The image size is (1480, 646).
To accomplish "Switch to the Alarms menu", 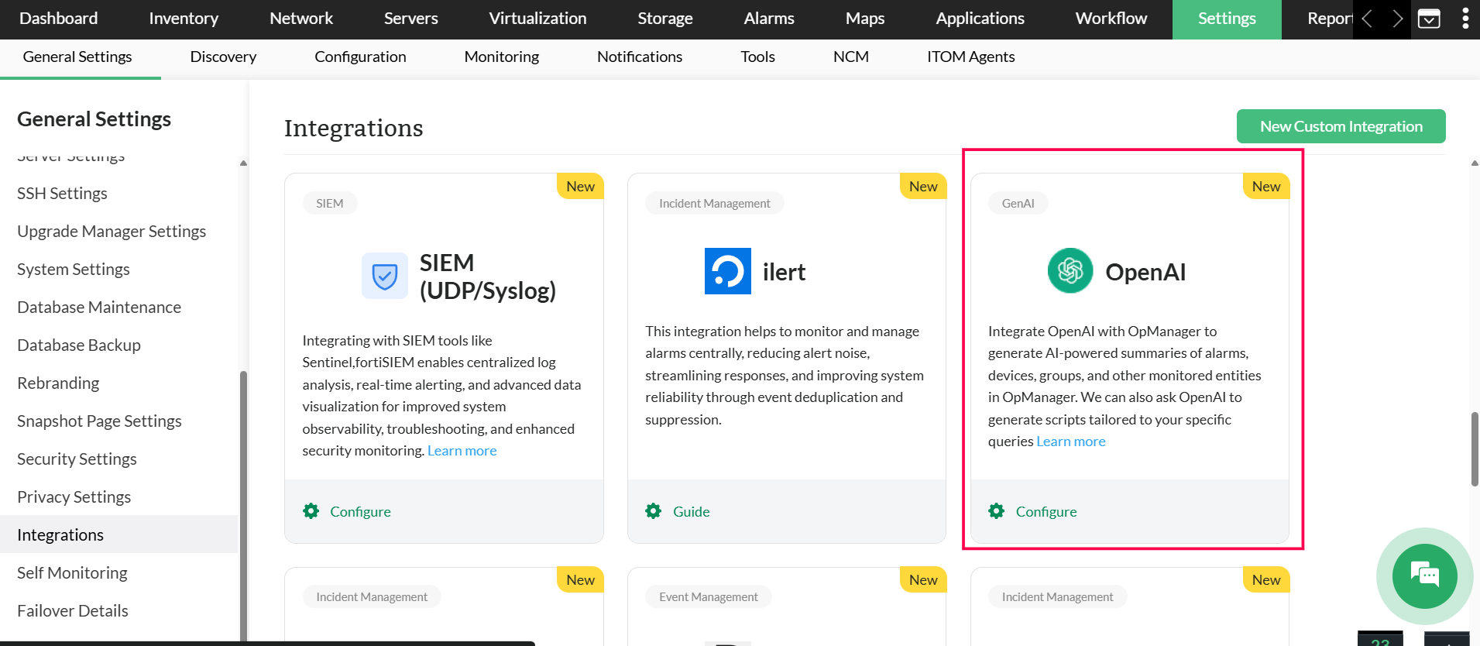I will 768,19.
